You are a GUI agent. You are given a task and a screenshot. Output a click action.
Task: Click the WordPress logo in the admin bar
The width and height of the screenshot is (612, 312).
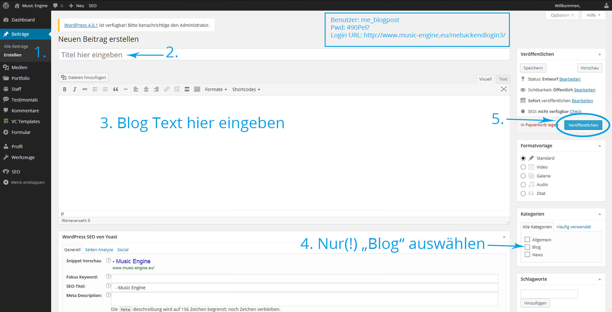coord(6,5)
